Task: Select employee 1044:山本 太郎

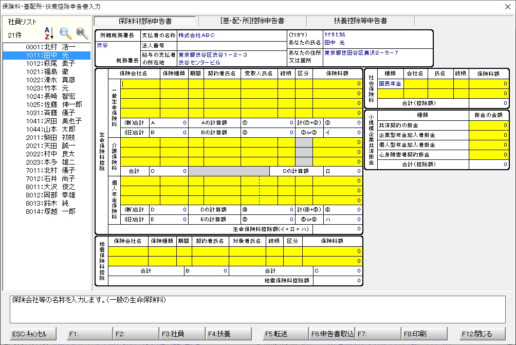Action: [47, 130]
